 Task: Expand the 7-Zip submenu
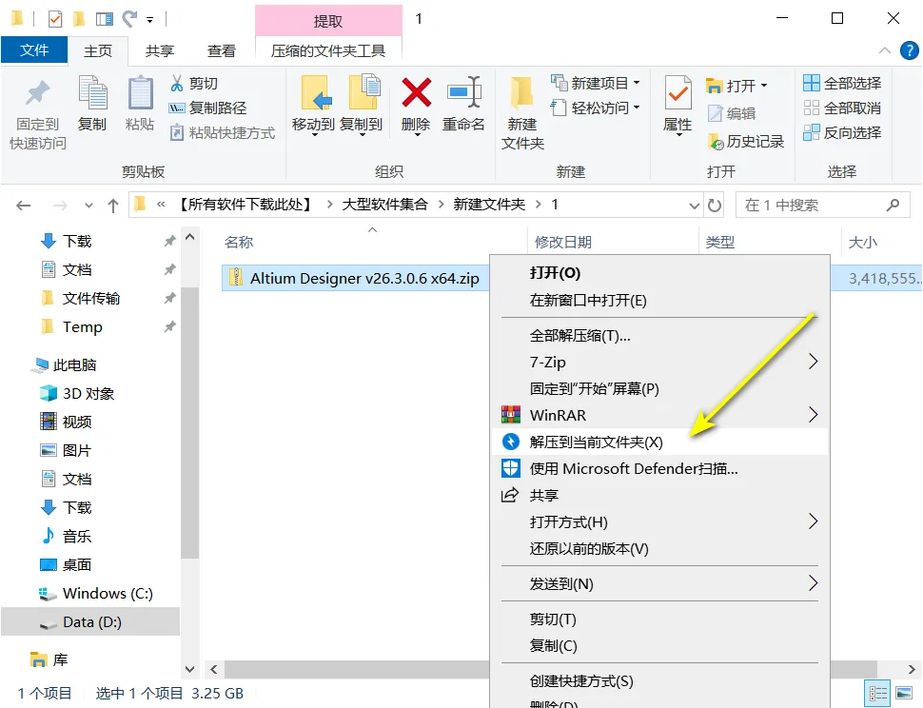click(813, 362)
